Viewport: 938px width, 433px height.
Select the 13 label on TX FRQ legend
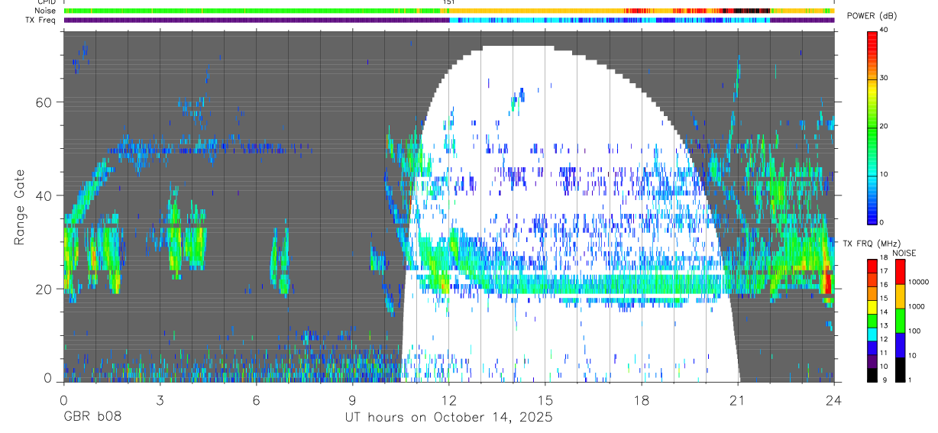885,327
